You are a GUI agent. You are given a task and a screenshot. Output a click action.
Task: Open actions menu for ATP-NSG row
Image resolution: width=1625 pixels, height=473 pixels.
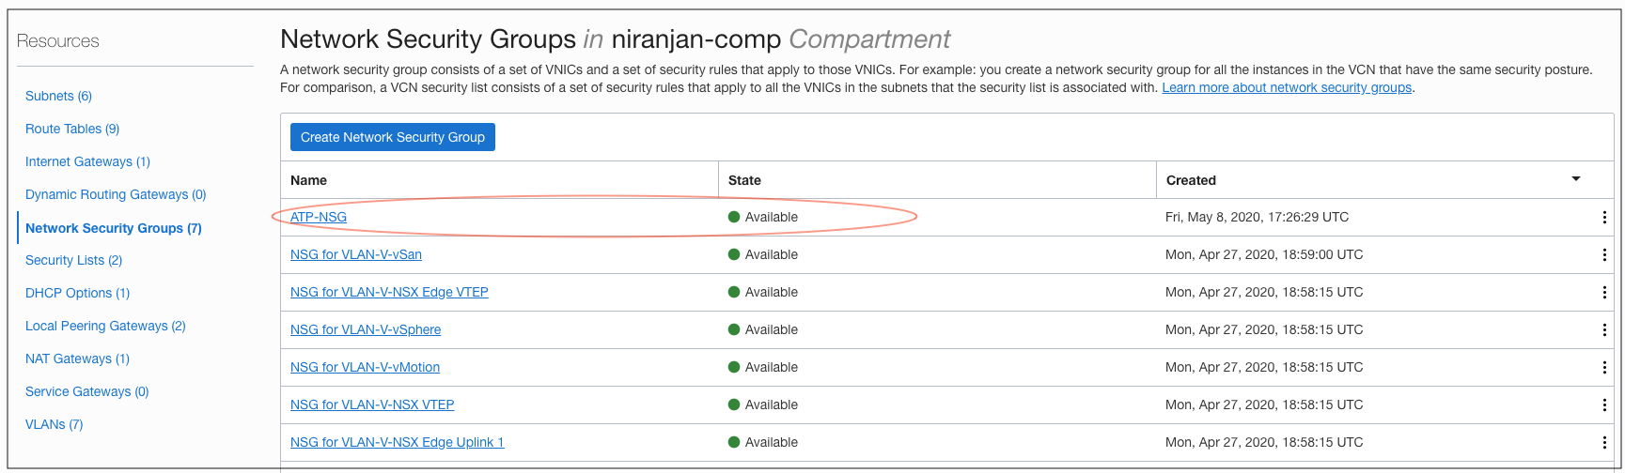click(x=1603, y=217)
